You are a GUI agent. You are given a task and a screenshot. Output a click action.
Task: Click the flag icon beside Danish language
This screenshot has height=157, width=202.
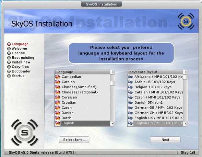pyautogui.click(x=57, y=113)
